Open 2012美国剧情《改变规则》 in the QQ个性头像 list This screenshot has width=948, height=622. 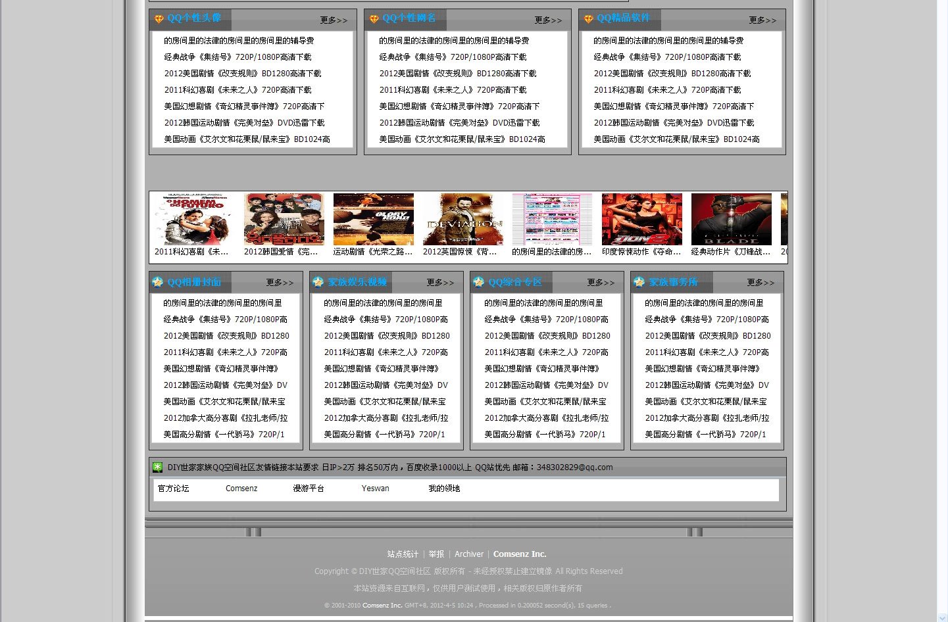click(x=243, y=74)
